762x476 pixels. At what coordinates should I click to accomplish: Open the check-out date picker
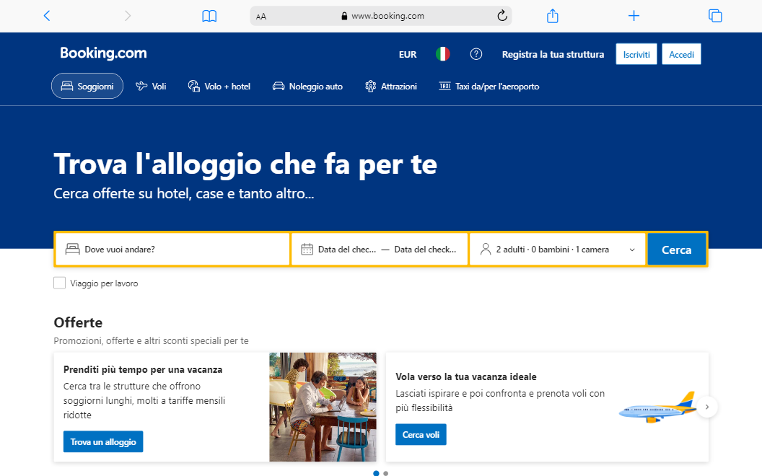pos(424,249)
